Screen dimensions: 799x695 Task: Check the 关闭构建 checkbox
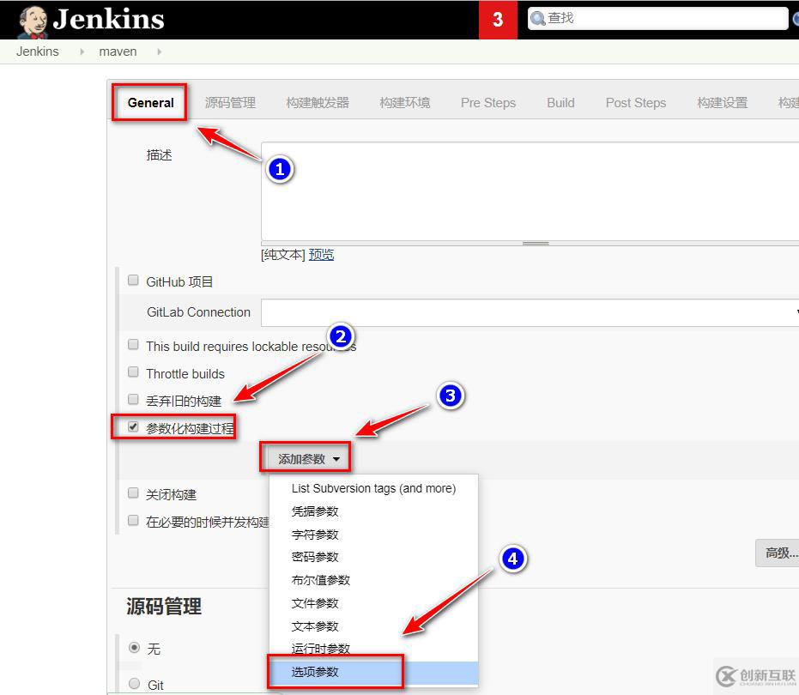point(133,493)
